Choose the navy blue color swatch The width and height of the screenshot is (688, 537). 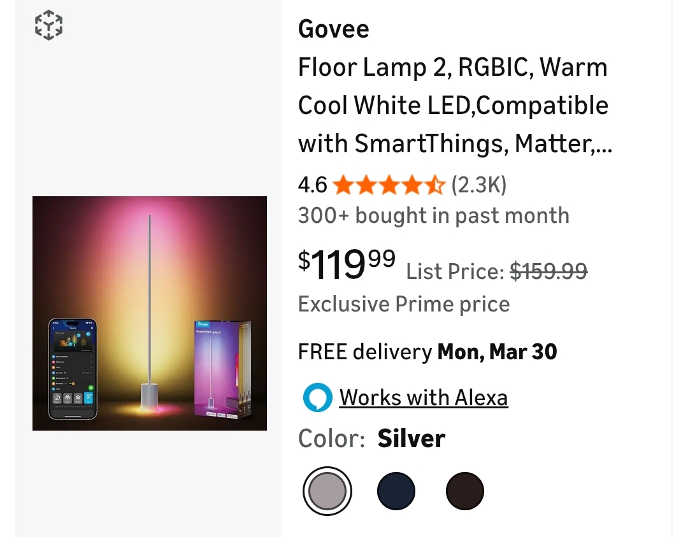point(396,491)
